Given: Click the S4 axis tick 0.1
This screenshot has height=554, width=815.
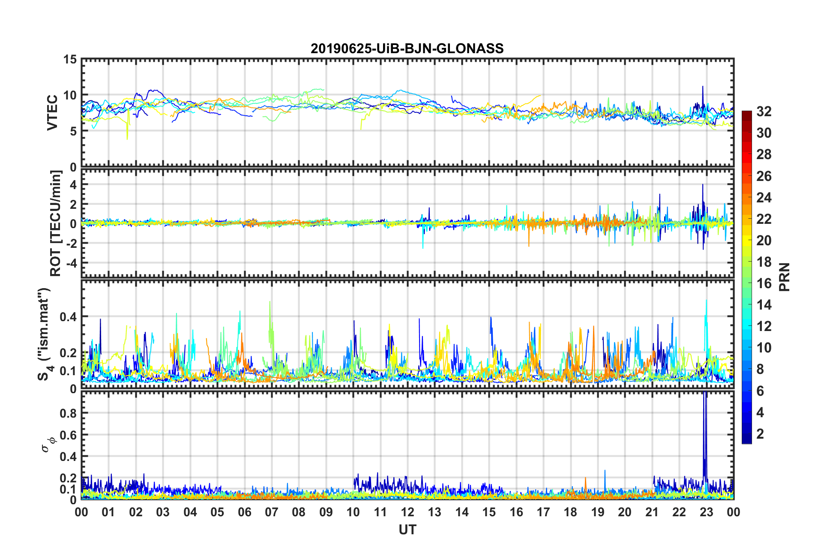Looking at the screenshot, I should point(69,371).
